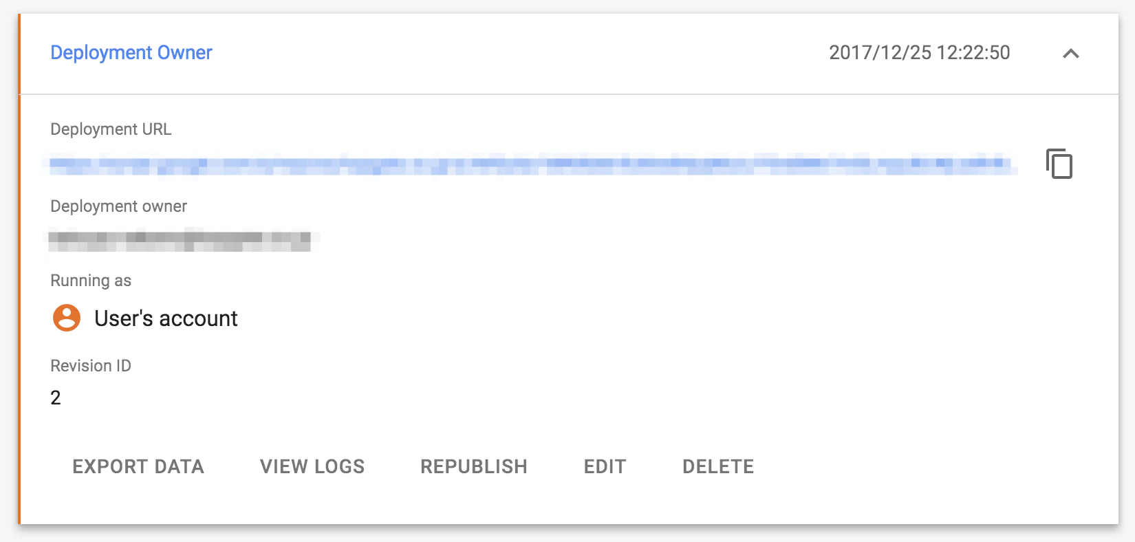This screenshot has height=542, width=1135.
Task: Click the EXPORT DATA button
Action: 138,466
